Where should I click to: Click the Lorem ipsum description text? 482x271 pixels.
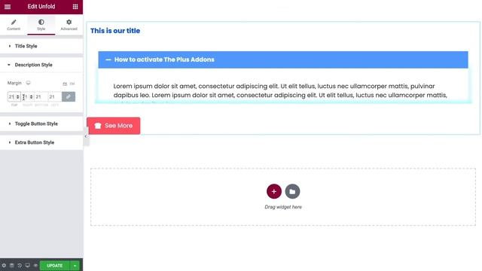pos(280,90)
